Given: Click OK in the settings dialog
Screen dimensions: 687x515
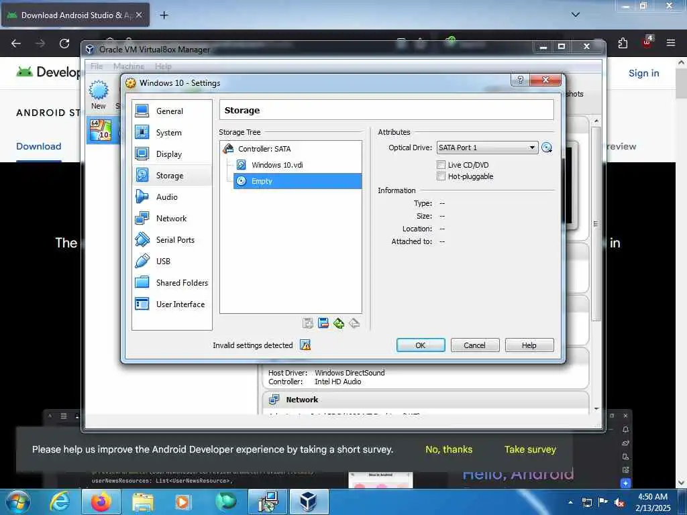Looking at the screenshot, I should coord(421,345).
